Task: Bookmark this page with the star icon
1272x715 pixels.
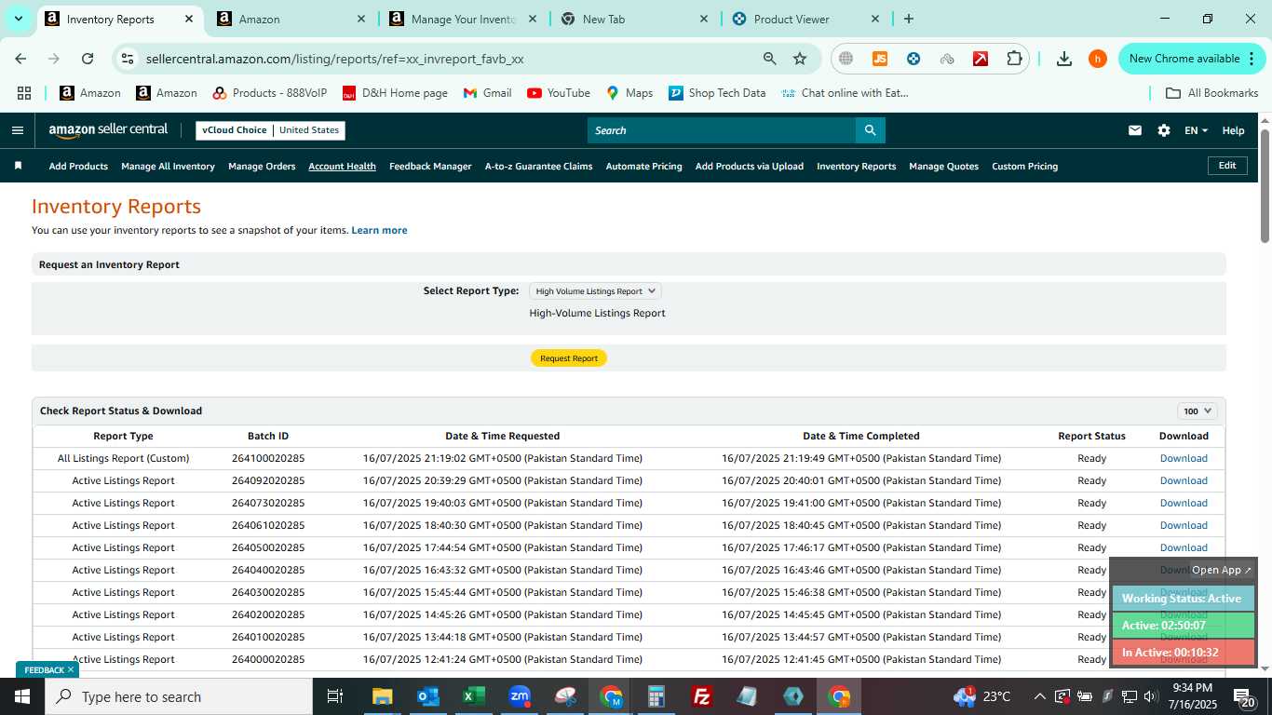Action: [799, 59]
